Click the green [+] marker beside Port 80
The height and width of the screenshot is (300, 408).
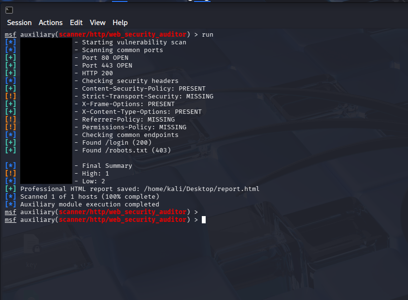pos(11,58)
